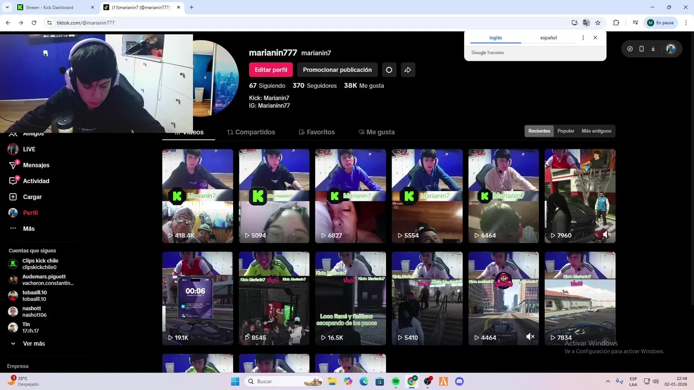The width and height of the screenshot is (694, 390).
Task: Unmute the video with 4464 views
Action: (x=530, y=337)
